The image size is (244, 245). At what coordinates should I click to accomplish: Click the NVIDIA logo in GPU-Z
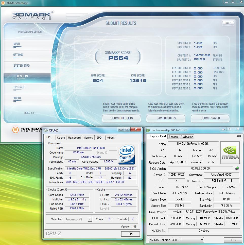point(230,153)
